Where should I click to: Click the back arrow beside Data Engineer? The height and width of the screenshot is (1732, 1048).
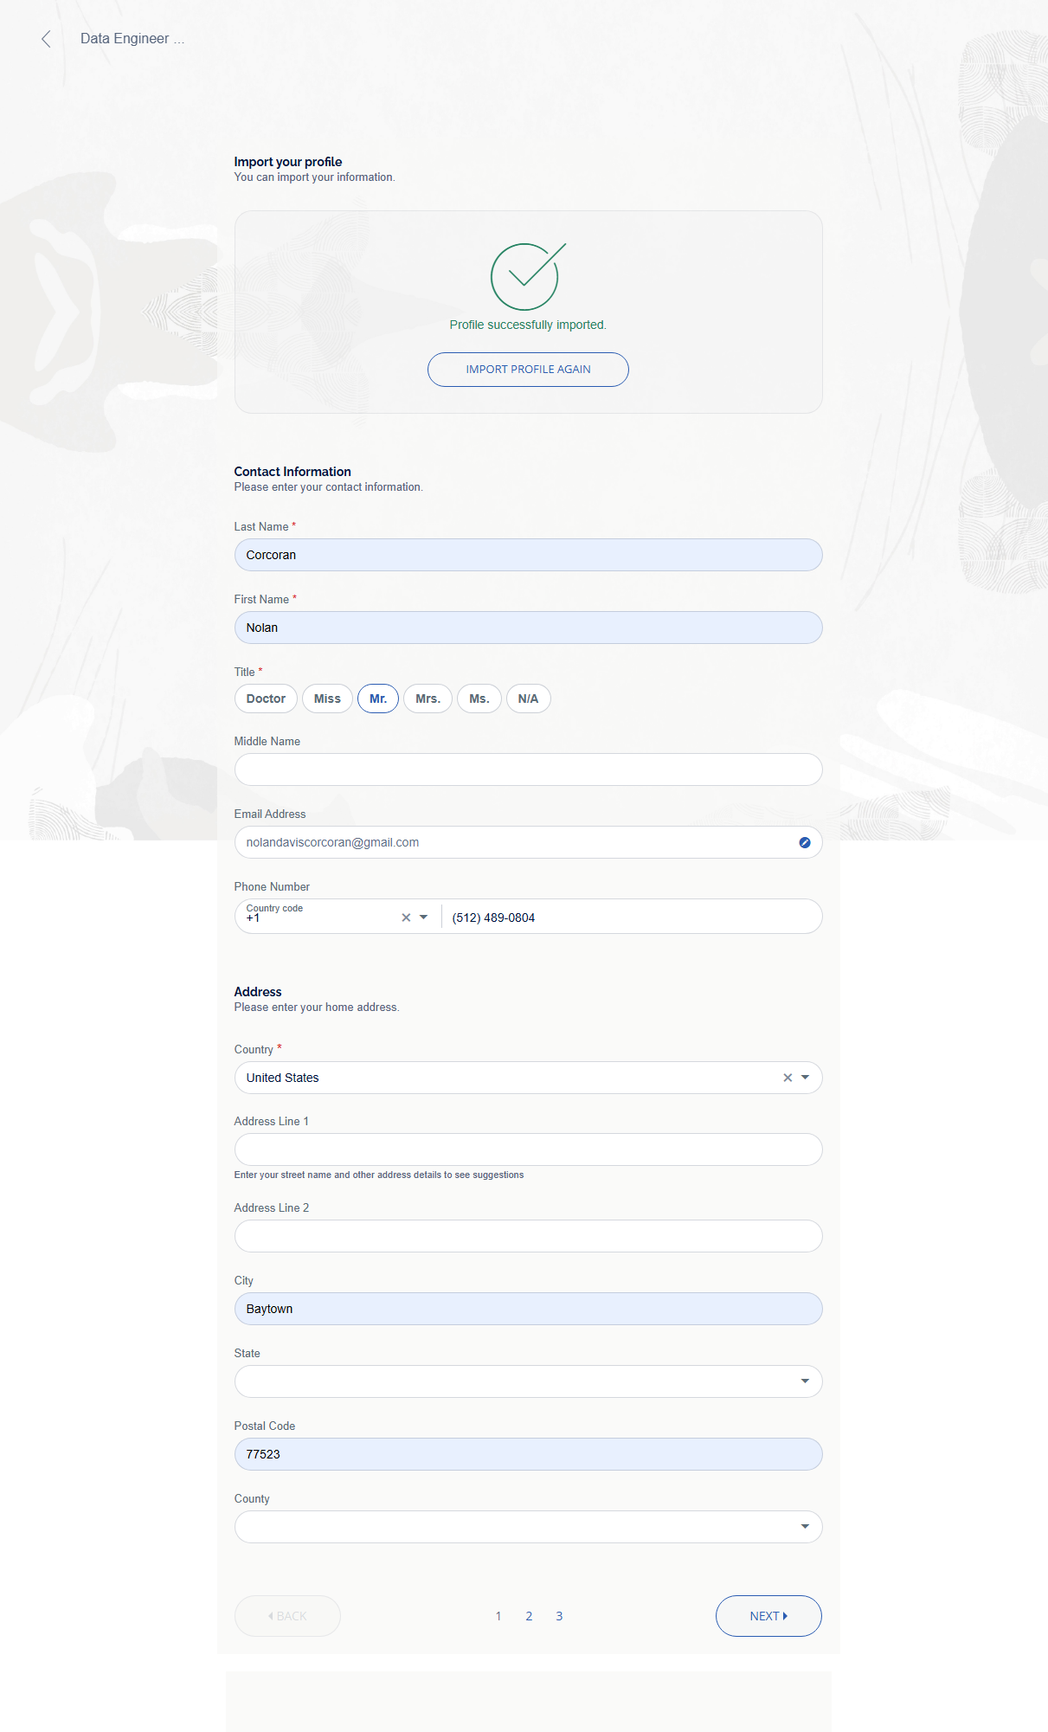click(x=47, y=39)
